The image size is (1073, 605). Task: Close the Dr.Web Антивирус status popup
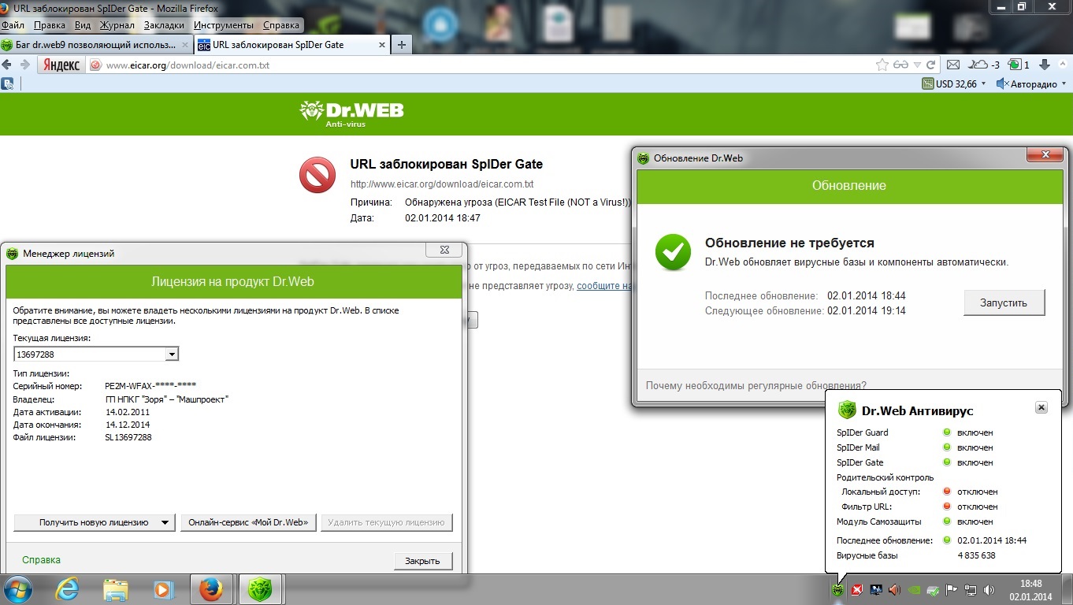pyautogui.click(x=1041, y=407)
